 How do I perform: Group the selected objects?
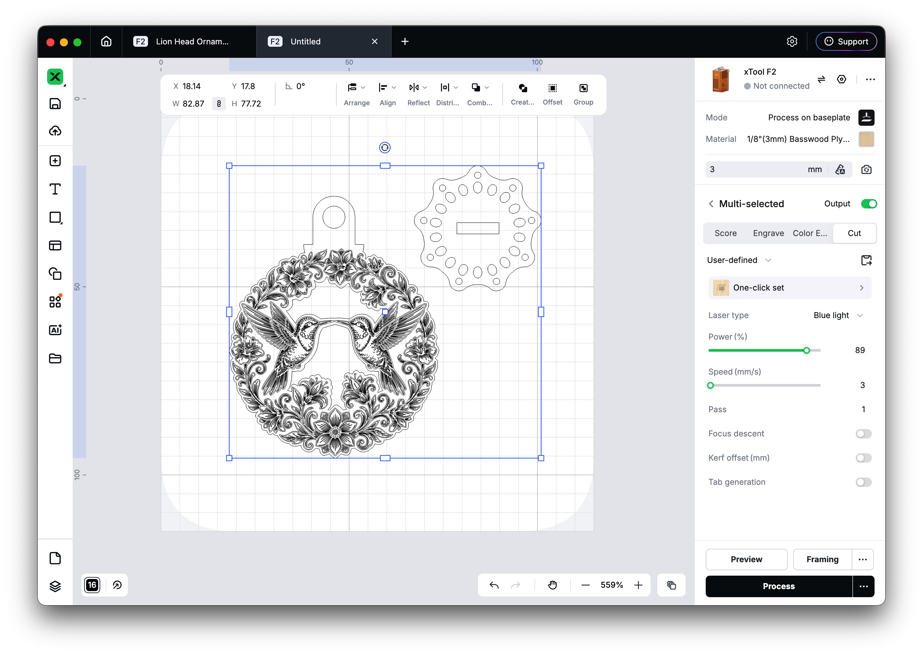(584, 94)
